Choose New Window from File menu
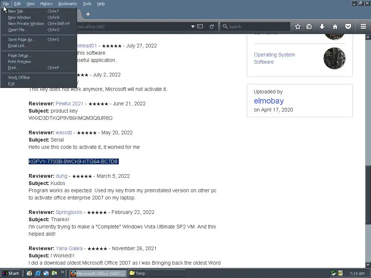371x278 pixels. point(39,17)
